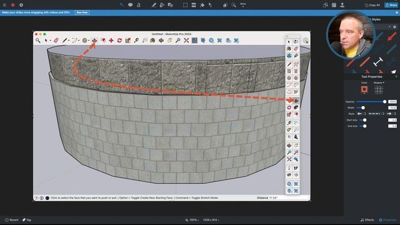Image resolution: width=400 pixels, height=225 pixels.
Task: Click the red Snagit capture button
Action: (x=12, y=5)
